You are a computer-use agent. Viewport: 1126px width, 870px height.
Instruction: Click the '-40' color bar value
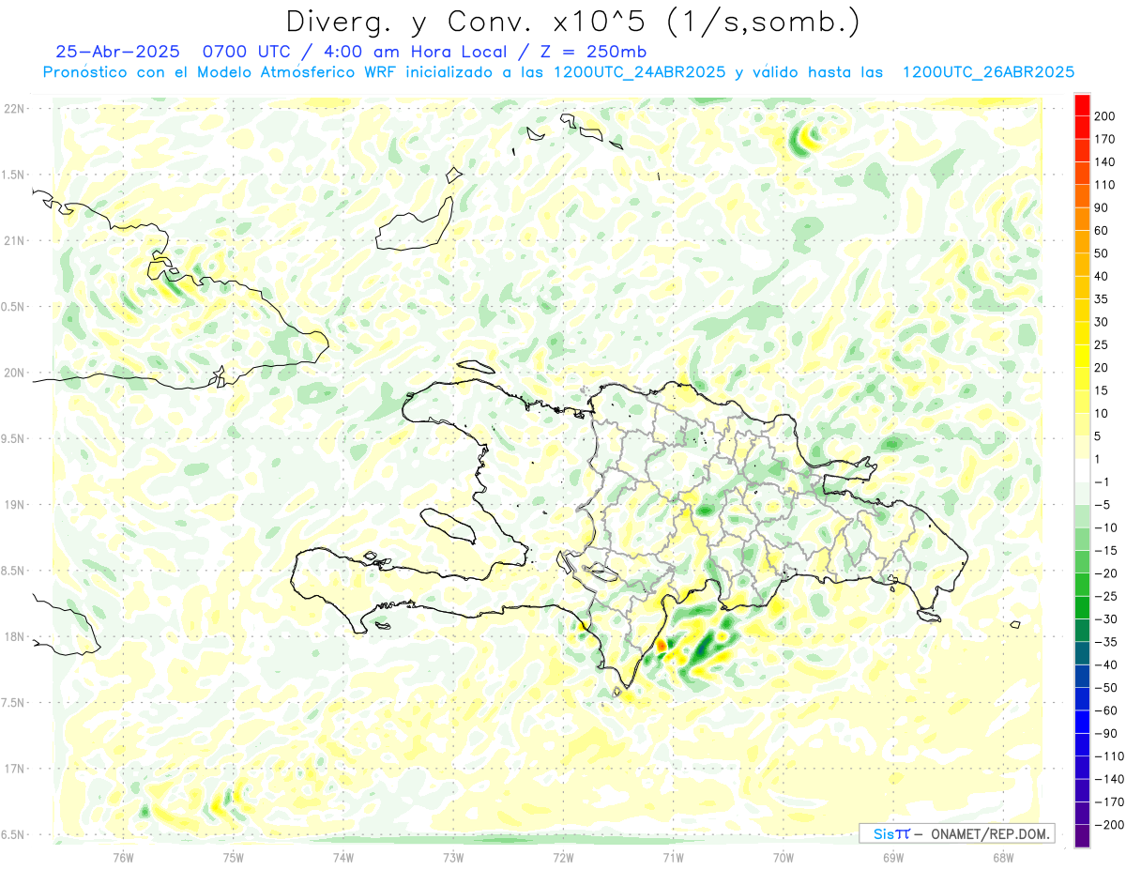[1106, 664]
